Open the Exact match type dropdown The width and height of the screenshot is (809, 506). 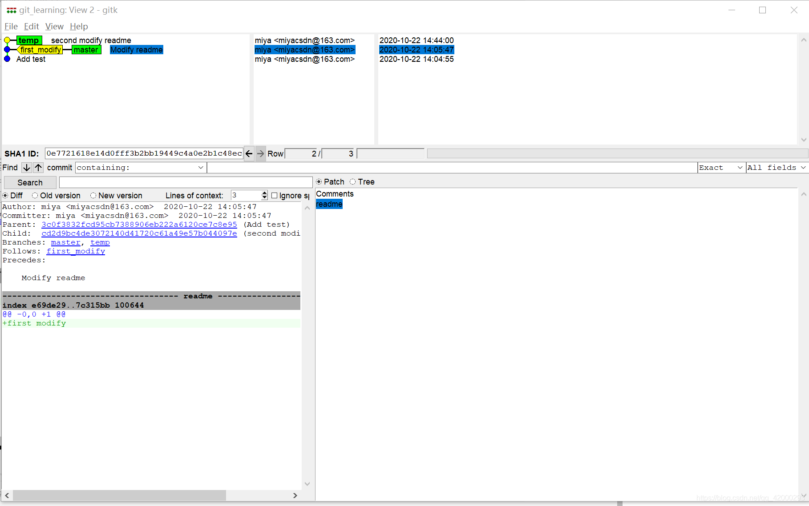pyautogui.click(x=721, y=168)
